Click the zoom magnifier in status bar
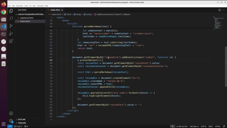 pyautogui.click(x=172, y=127)
